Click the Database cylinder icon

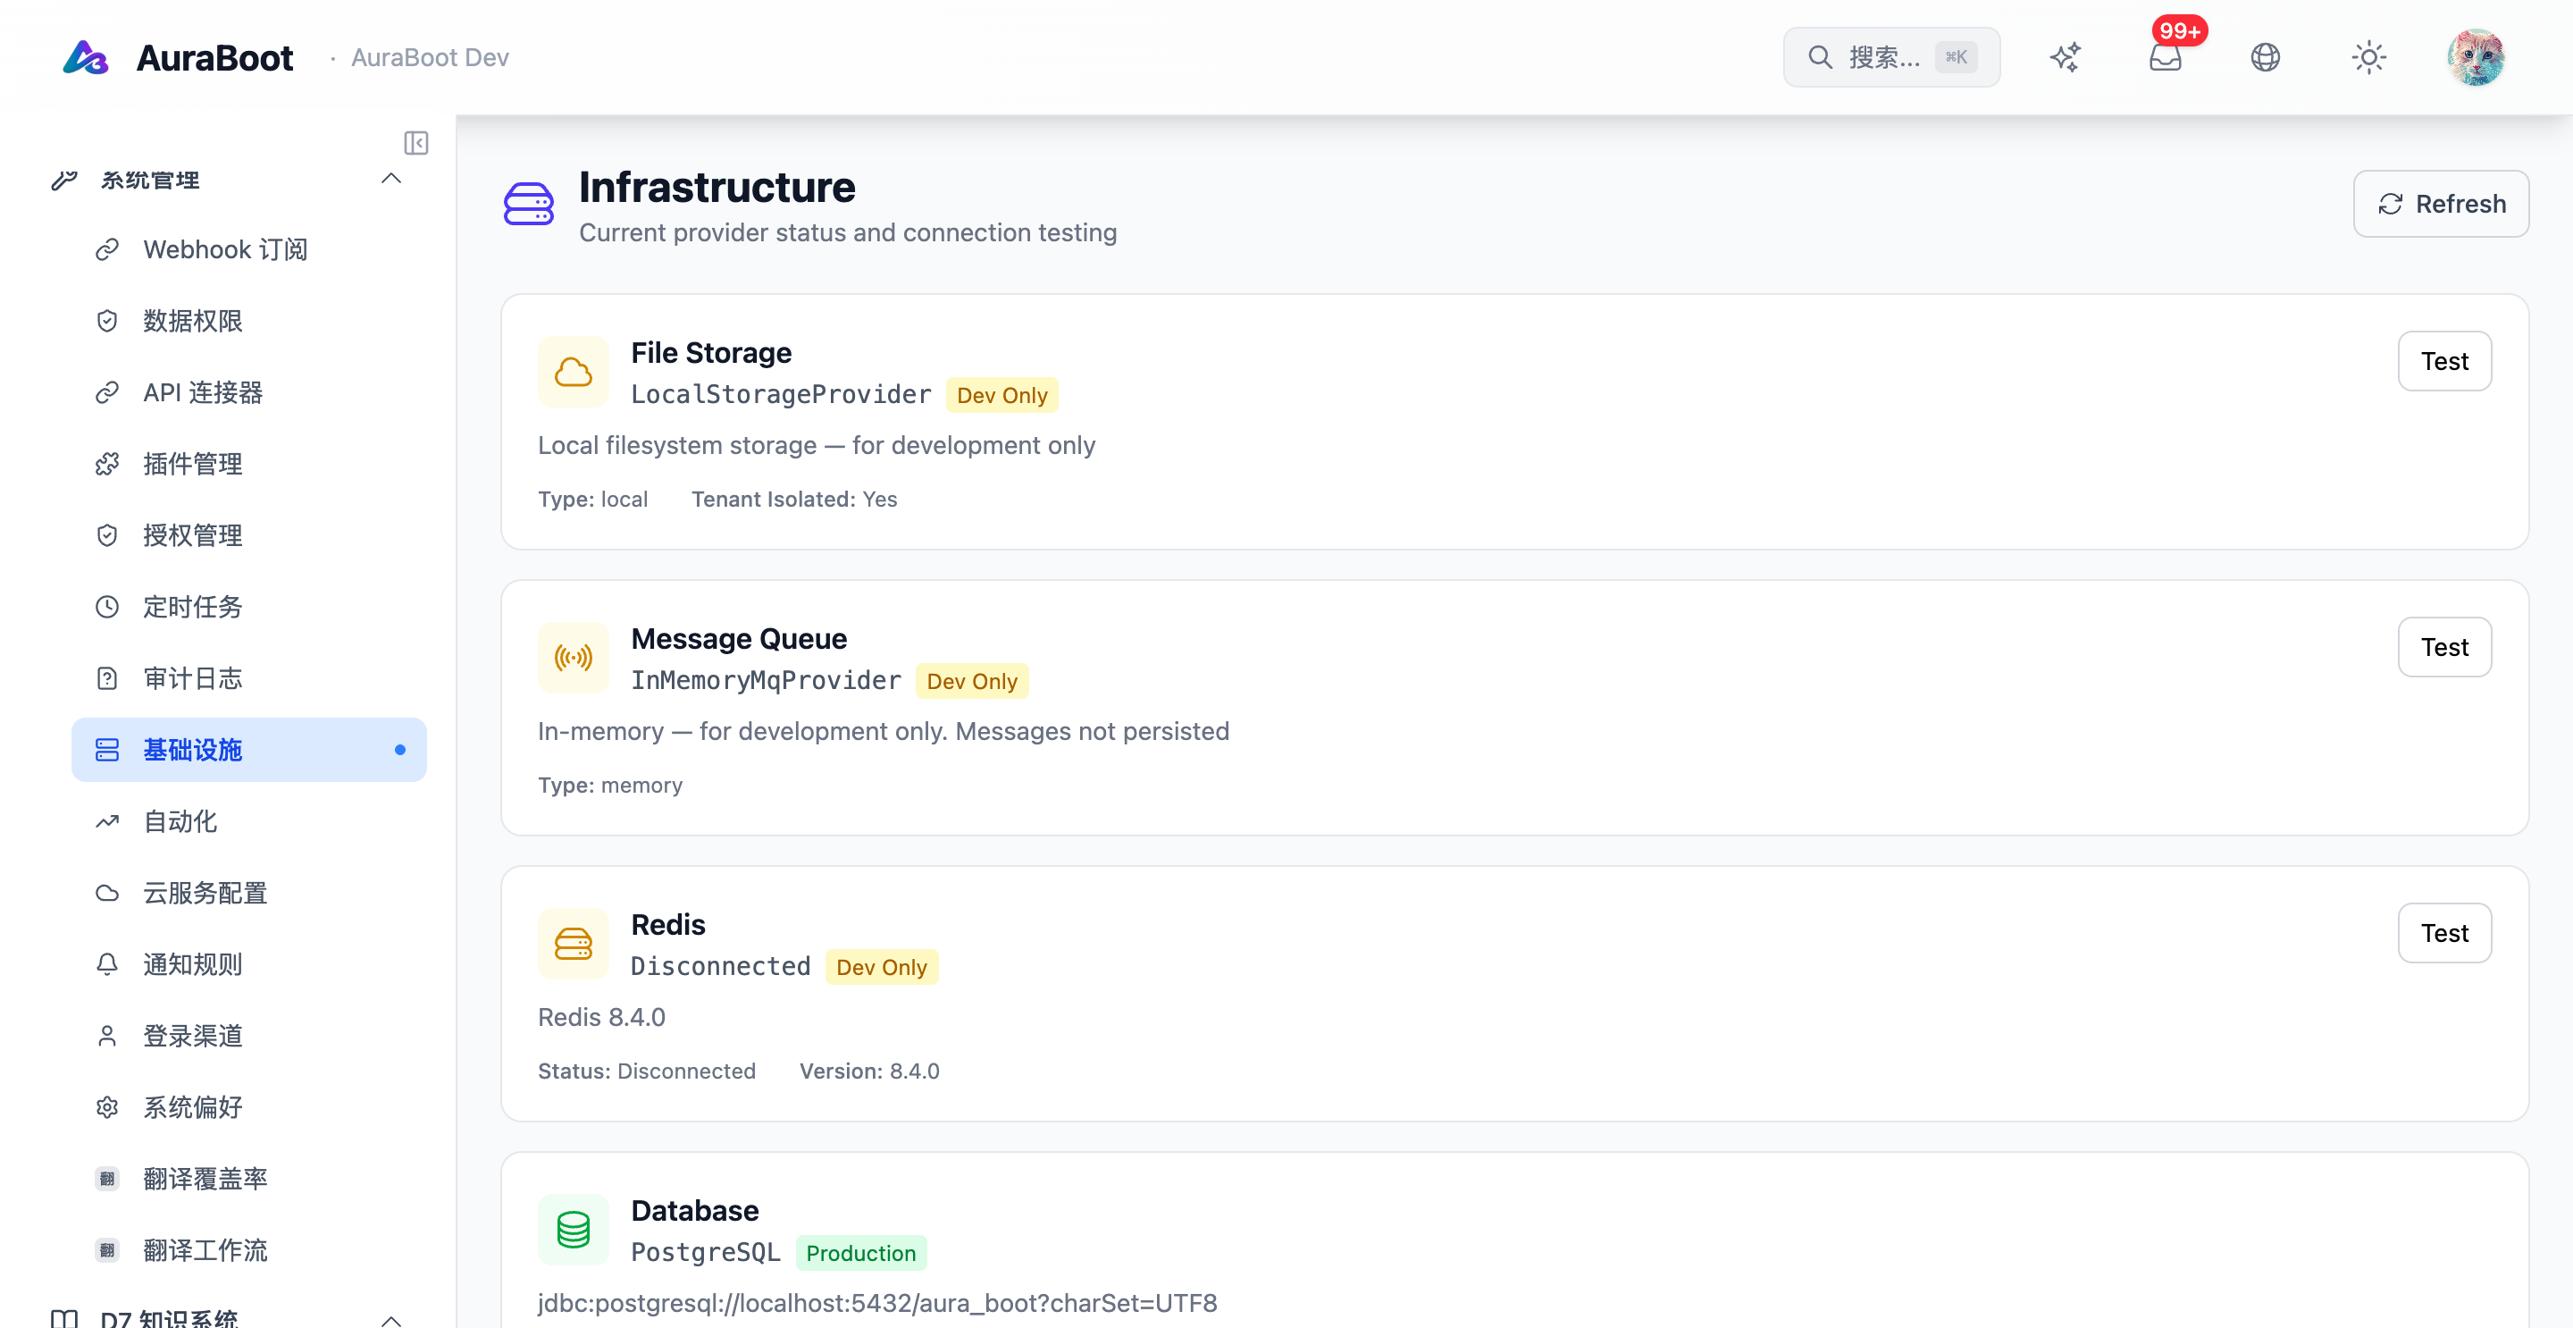tap(574, 1229)
